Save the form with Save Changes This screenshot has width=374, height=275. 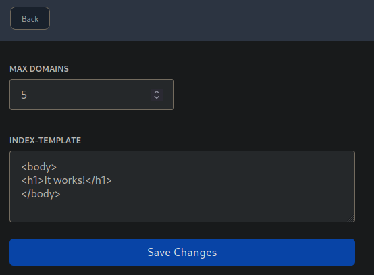182,252
